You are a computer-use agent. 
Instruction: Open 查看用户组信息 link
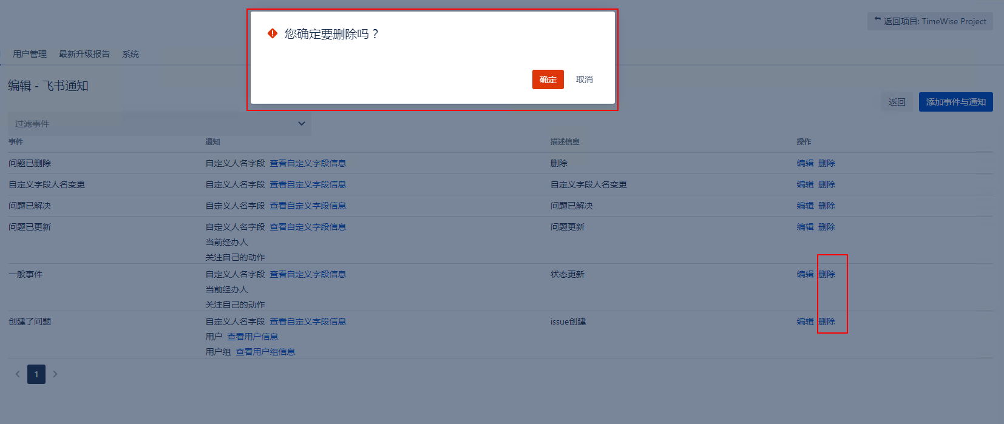coord(265,352)
